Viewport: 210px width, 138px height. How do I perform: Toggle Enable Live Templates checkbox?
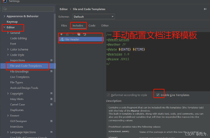[x=158, y=95]
